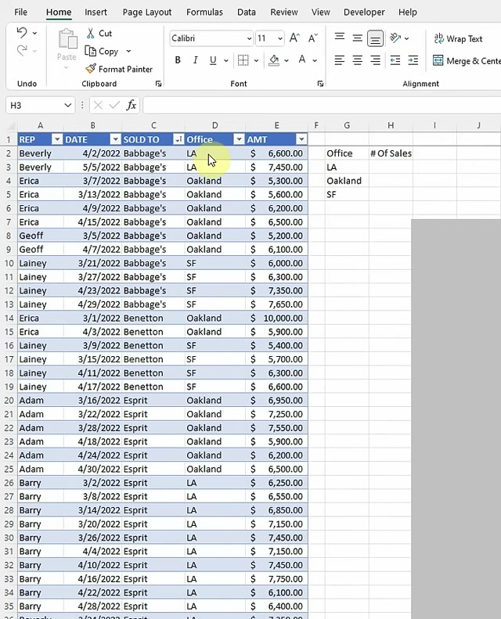Expand the AMT column filter dropdown
Screen dimensions: 501x619
pos(301,139)
